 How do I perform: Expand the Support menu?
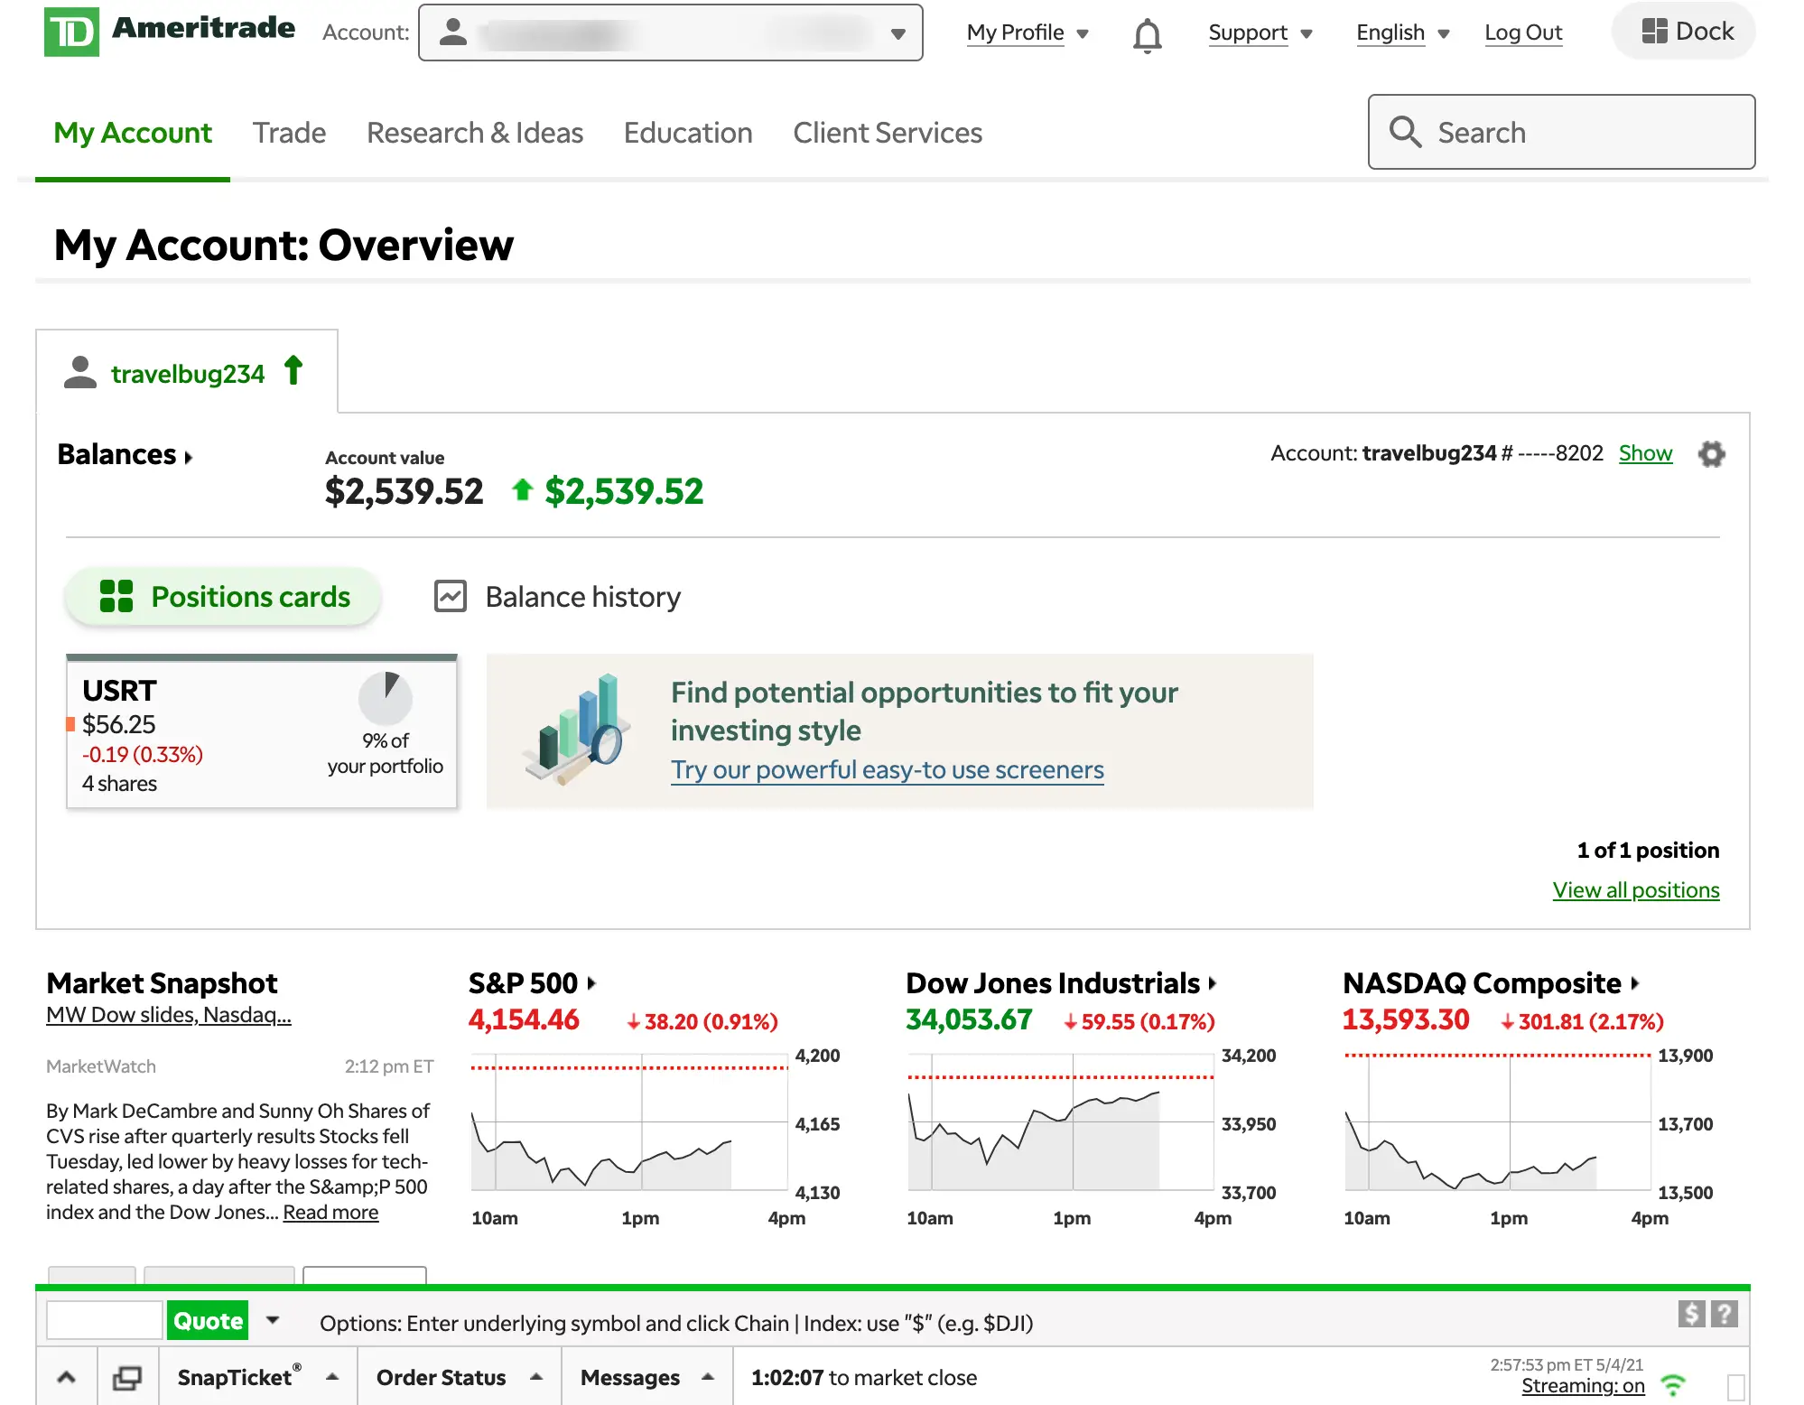click(1260, 33)
